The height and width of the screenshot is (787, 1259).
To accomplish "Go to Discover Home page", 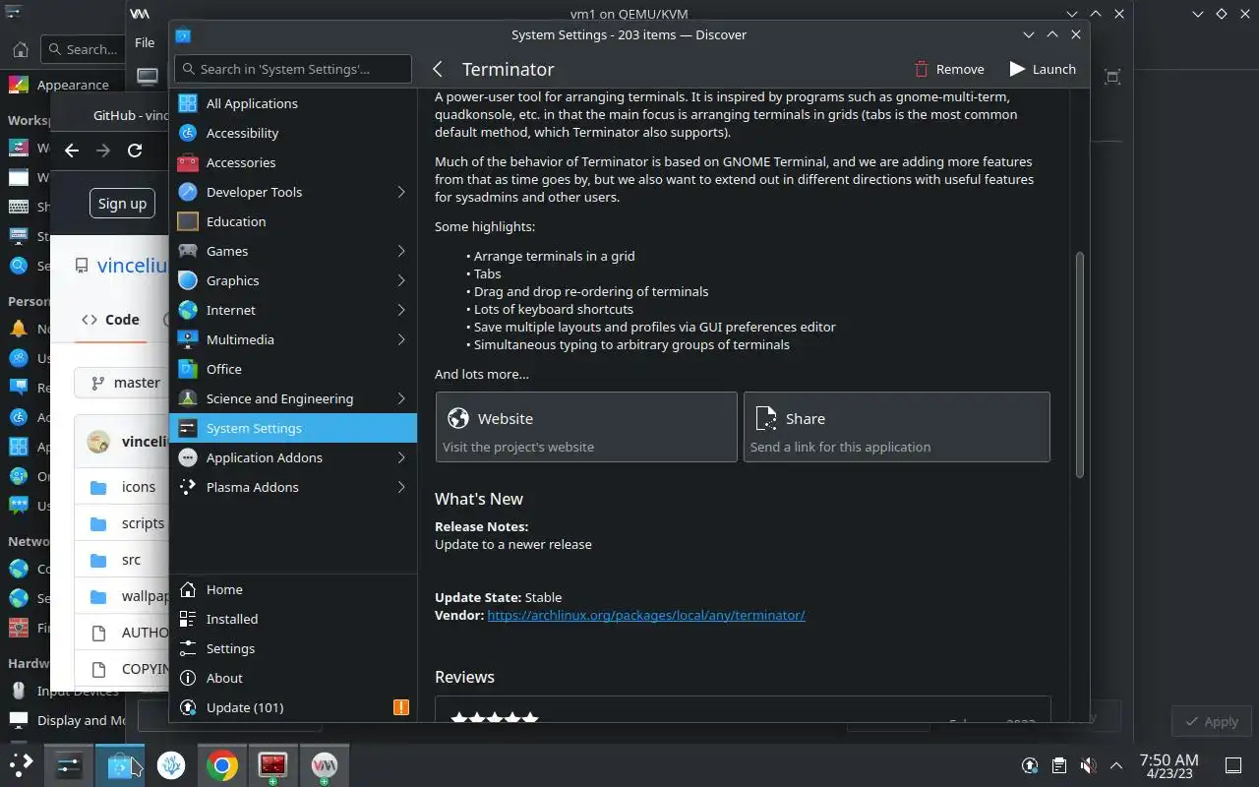I will (293, 589).
